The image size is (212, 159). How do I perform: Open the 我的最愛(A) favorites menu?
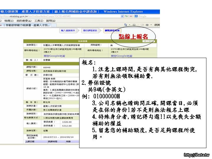[24, 21]
